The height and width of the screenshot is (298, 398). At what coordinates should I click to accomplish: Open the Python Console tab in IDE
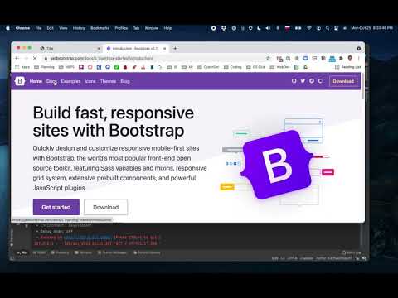[x=147, y=252]
